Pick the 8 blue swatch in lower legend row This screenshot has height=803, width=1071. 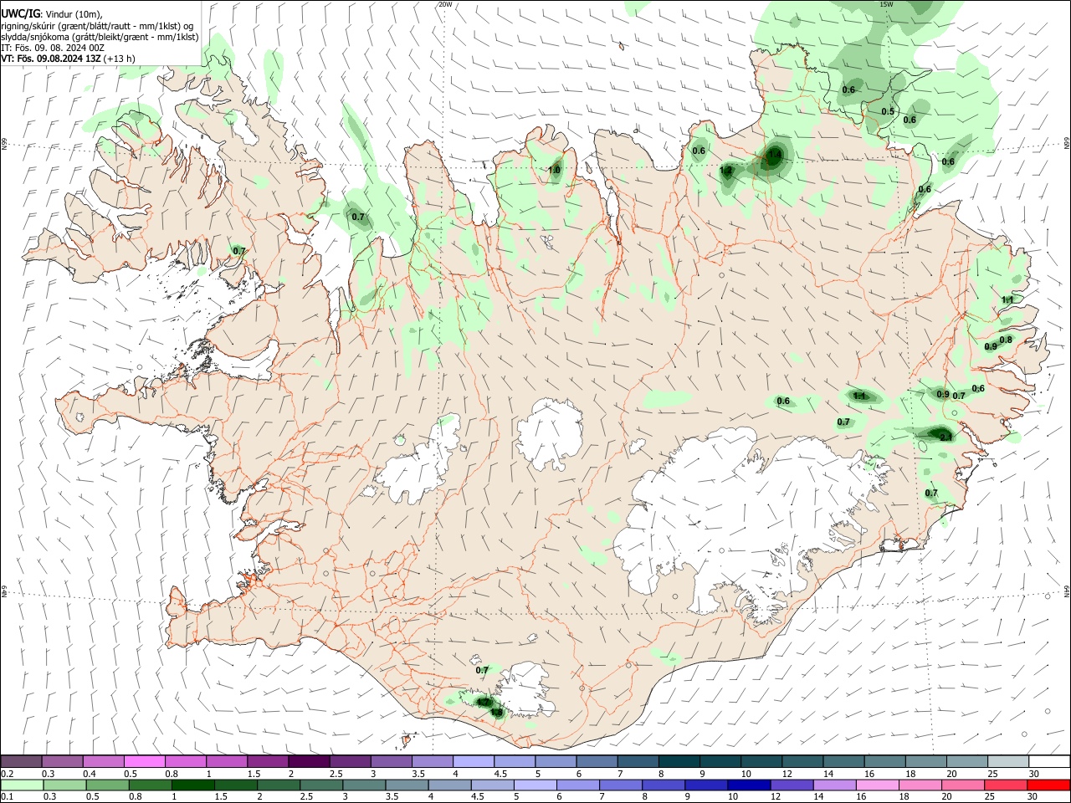[664, 785]
